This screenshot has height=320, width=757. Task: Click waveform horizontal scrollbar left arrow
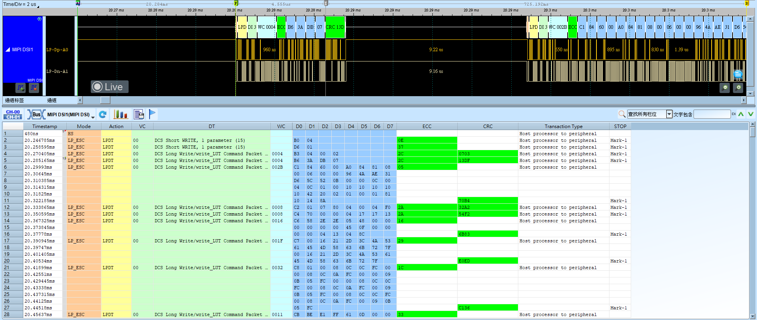(x=80, y=100)
